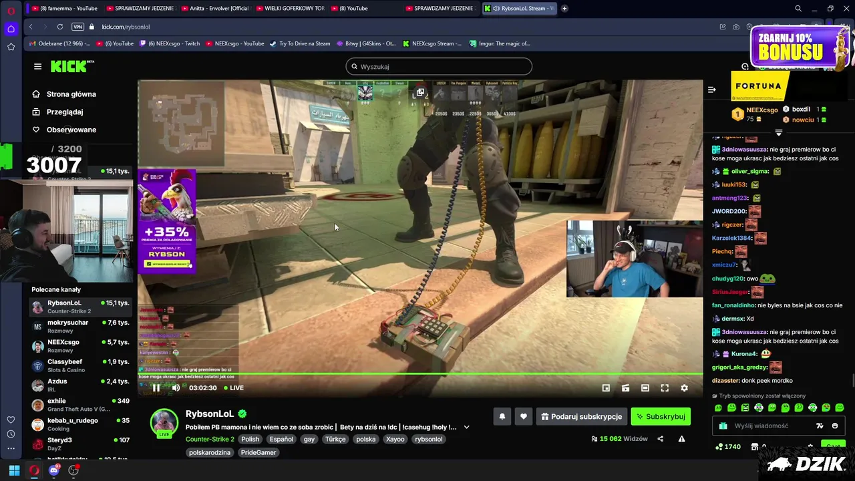Switch to famemma - YouTube tab
This screenshot has height=481, width=855.
pos(65,8)
